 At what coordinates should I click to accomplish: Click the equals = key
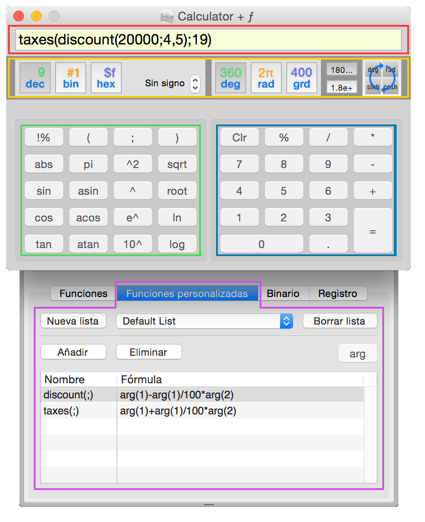pyautogui.click(x=373, y=231)
